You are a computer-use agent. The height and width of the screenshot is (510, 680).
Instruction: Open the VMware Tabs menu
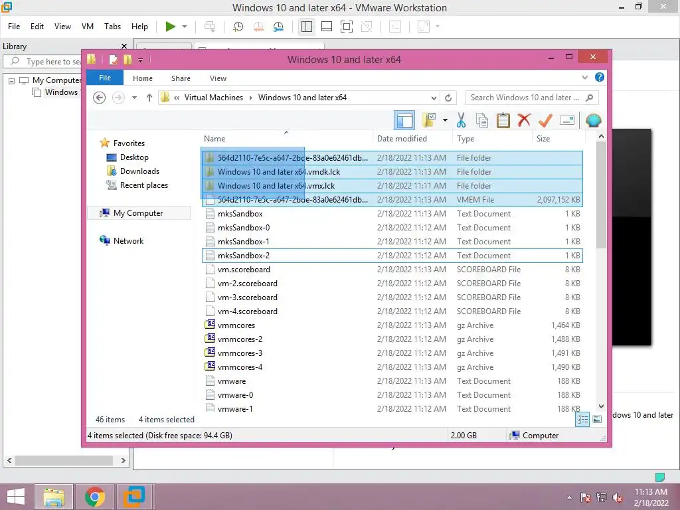(x=112, y=27)
